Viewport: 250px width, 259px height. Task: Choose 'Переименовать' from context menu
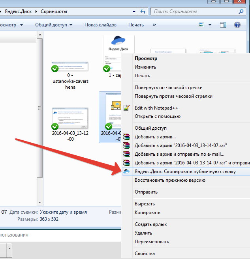[x=186, y=242]
